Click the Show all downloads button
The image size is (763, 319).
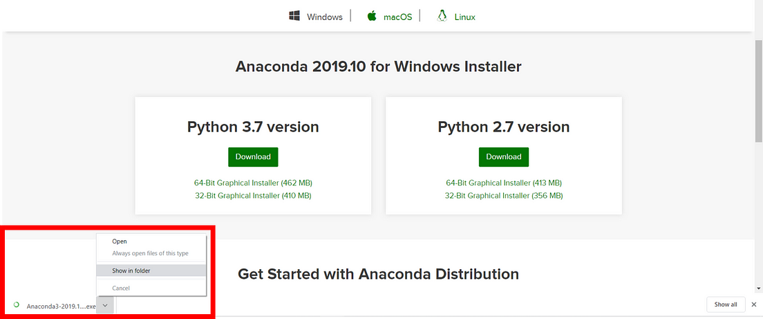pyautogui.click(x=726, y=304)
